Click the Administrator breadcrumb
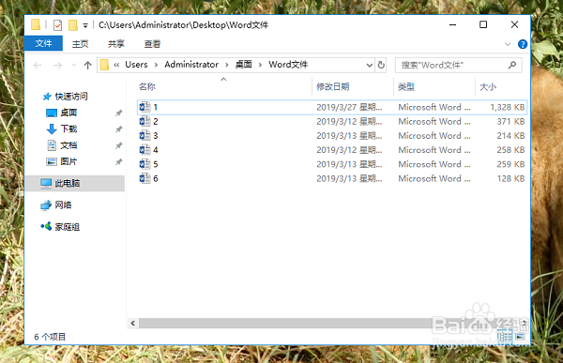 191,65
